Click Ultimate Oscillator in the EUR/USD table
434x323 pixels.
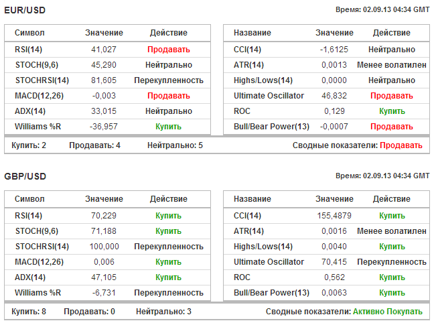click(x=269, y=96)
